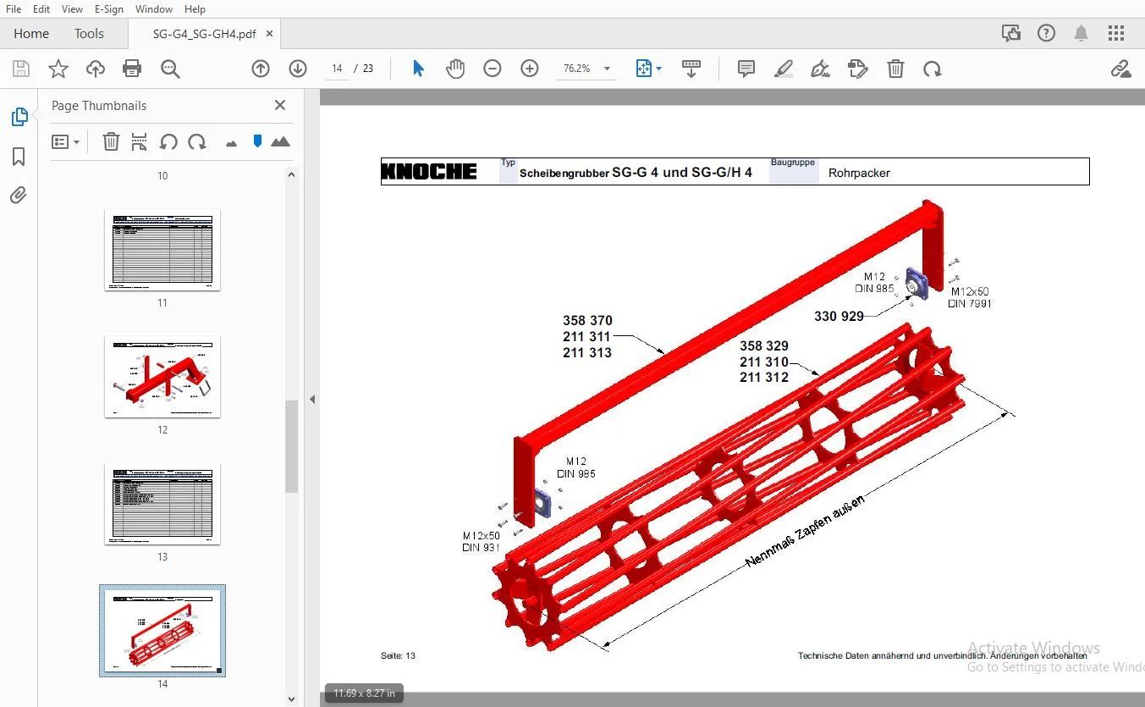This screenshot has height=707, width=1145.
Task: Collapse the left navigation pane arrow
Action: [x=312, y=399]
